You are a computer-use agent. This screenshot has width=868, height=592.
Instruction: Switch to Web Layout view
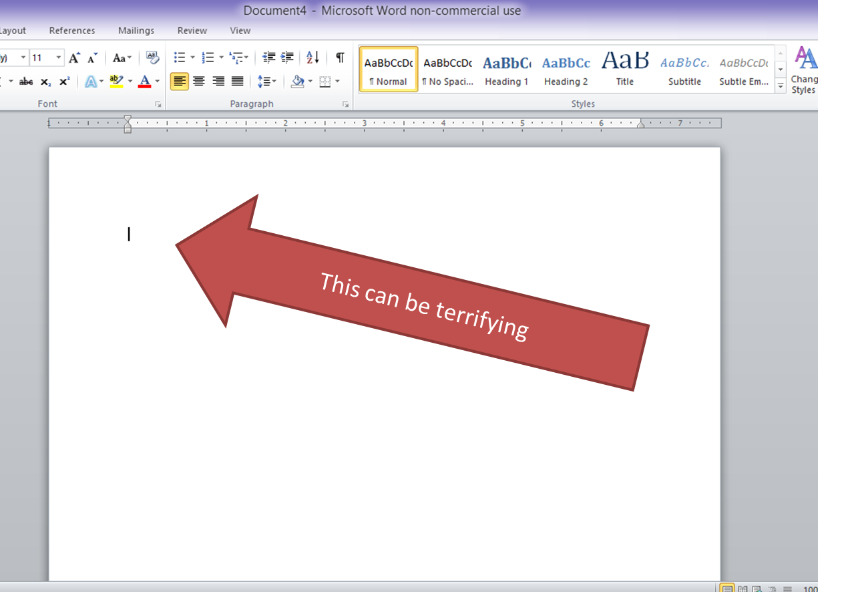[757, 589]
